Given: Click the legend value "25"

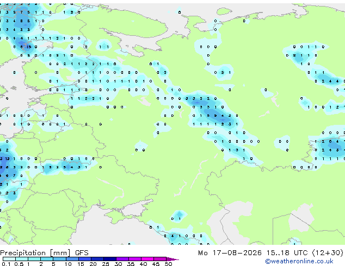Looking at the screenshot, I should (x=106, y=264).
